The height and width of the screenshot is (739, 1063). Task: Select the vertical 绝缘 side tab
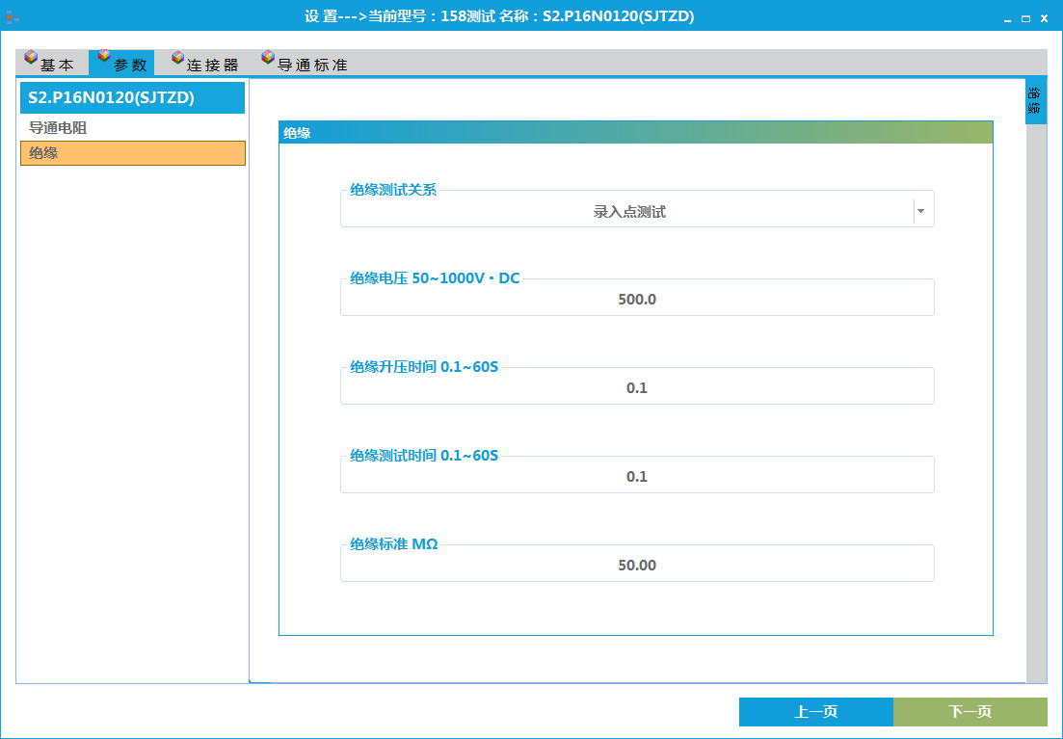pyautogui.click(x=1035, y=101)
